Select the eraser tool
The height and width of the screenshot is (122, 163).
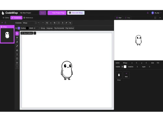click(17, 50)
